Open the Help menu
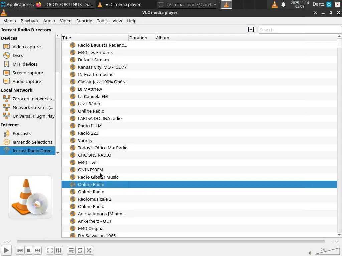 132,21
